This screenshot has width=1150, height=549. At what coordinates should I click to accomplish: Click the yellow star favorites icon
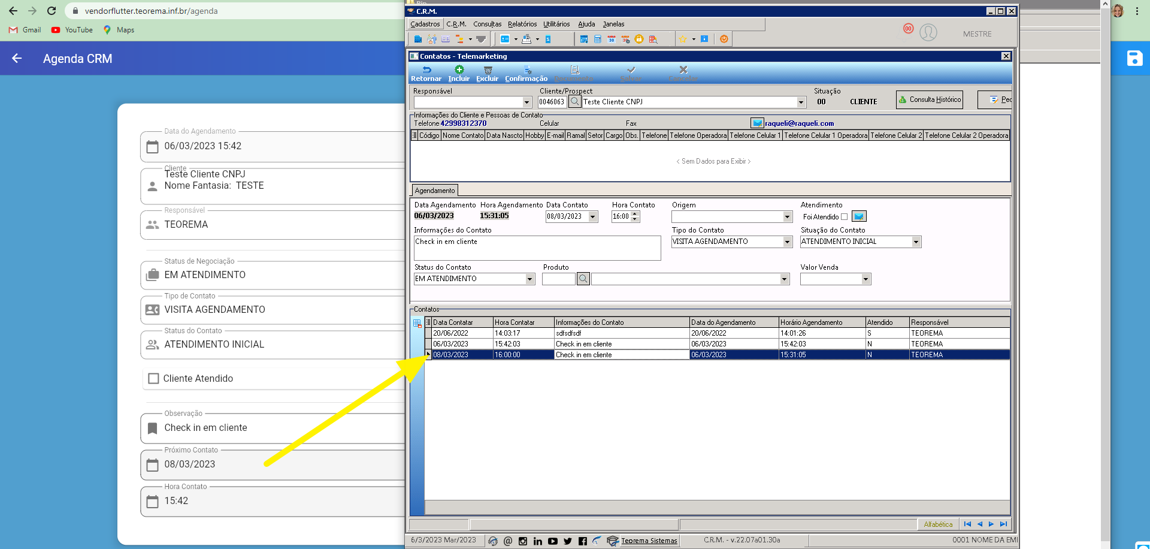[682, 39]
